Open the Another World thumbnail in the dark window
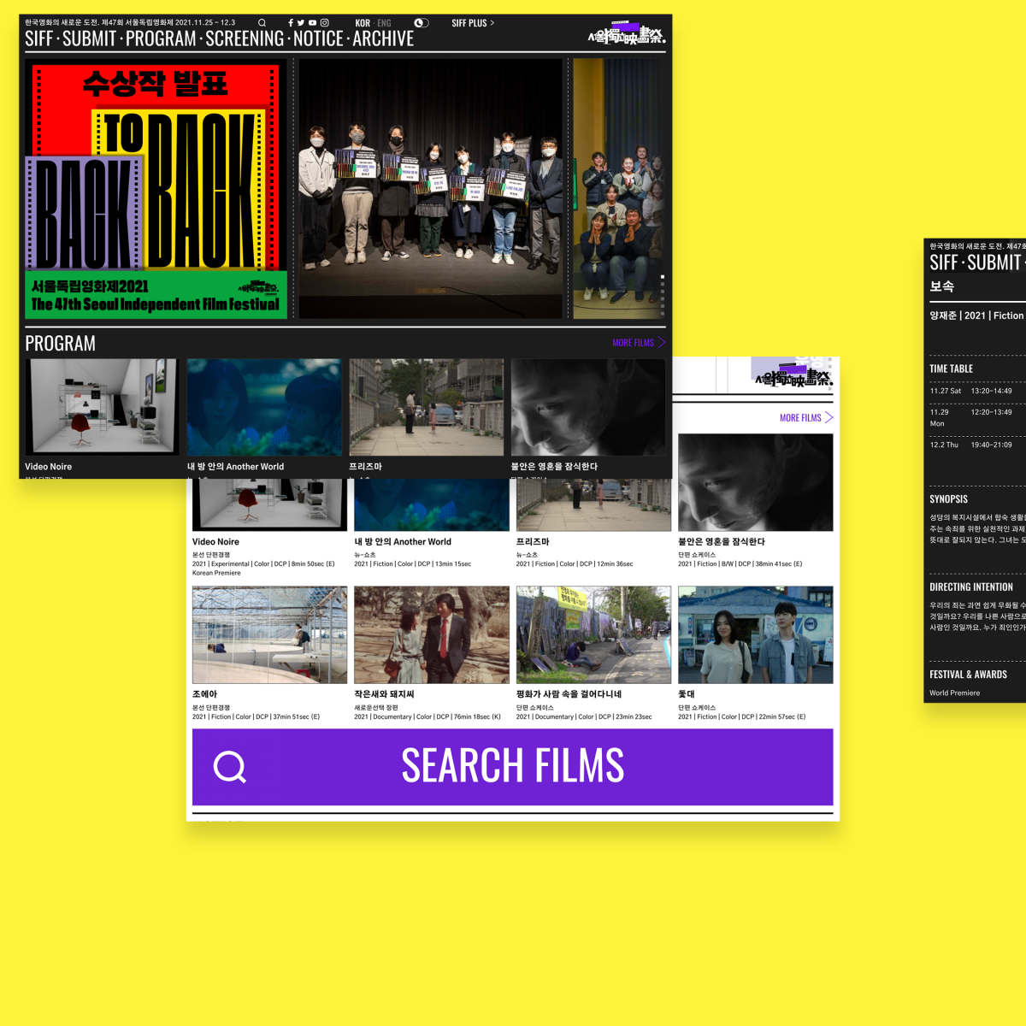 pyautogui.click(x=264, y=407)
